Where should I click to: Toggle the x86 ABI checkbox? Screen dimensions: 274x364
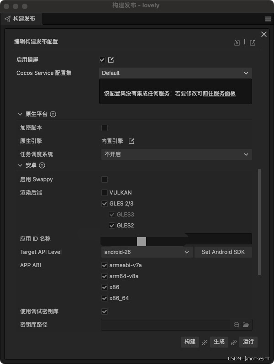[105, 287]
